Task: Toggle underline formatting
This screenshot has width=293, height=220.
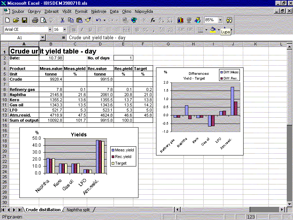Action: pos(90,30)
